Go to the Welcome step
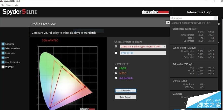Viewport: 223px width, 110px height. pyautogui.click(x=10, y=44)
